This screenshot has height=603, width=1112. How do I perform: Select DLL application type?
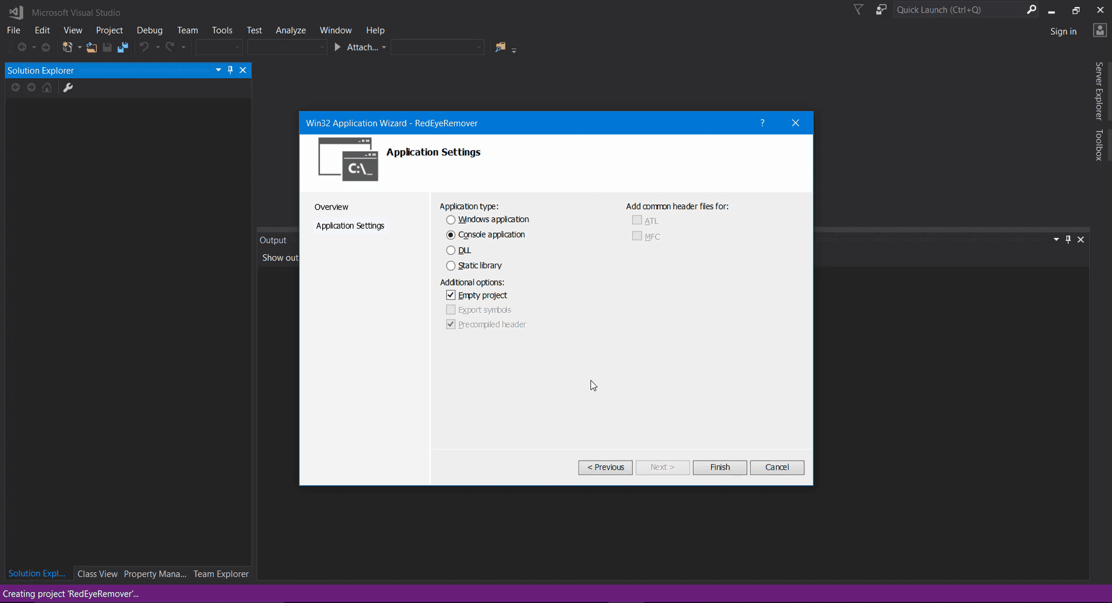coord(451,250)
